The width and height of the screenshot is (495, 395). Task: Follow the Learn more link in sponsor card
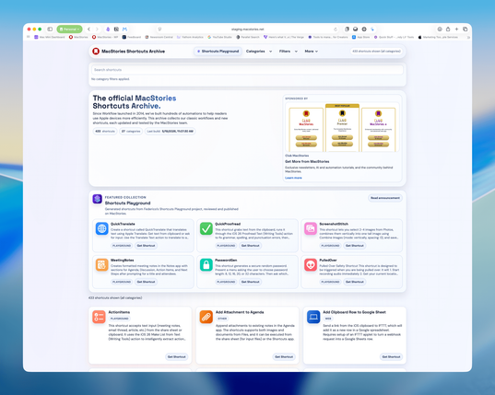(293, 178)
